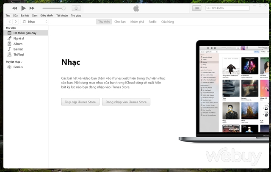The image size is (271, 172).
Task: Click the Play button in the player controls
Action: coord(23,8)
